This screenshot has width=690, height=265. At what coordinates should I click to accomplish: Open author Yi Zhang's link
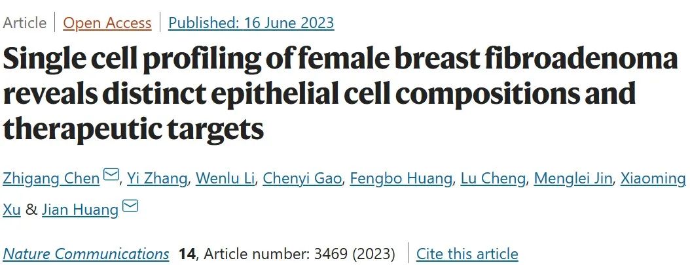click(157, 179)
